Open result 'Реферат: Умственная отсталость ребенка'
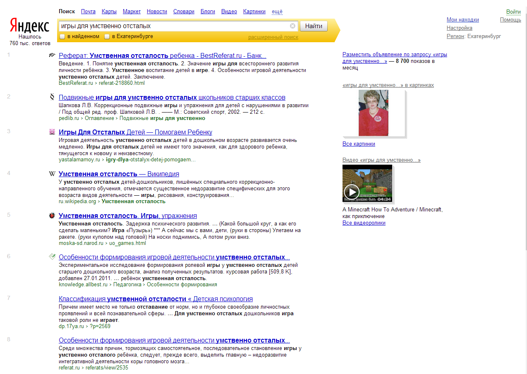 click(163, 56)
